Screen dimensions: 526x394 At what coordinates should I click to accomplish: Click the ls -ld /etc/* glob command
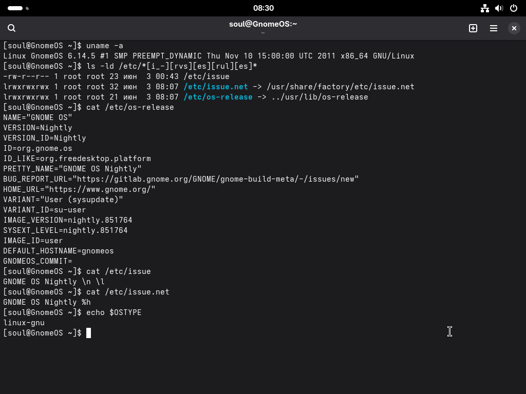point(172,66)
